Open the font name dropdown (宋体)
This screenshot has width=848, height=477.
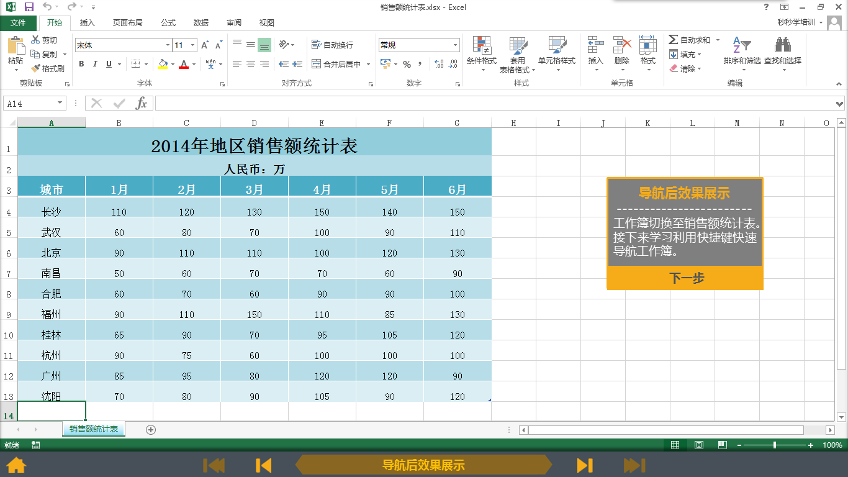(168, 45)
